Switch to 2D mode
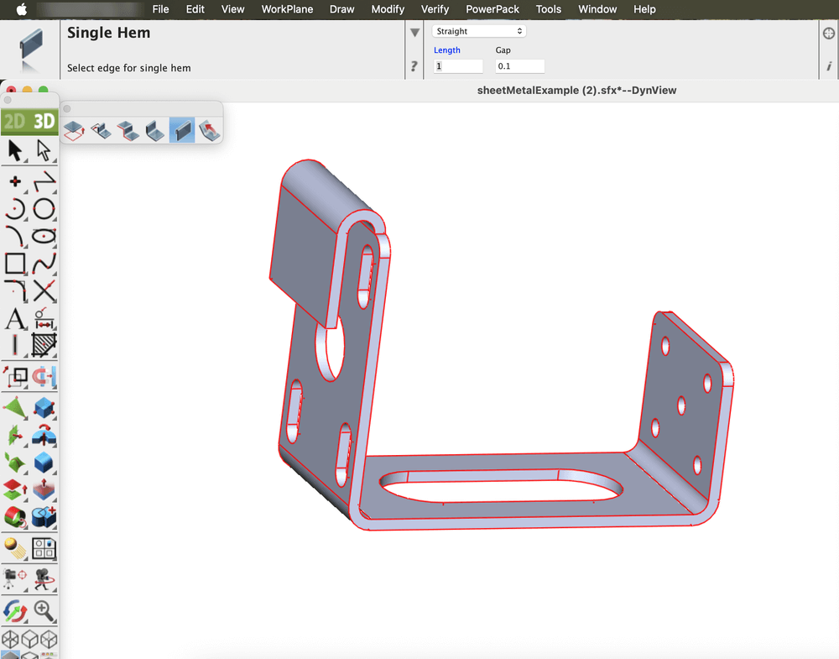Image resolution: width=839 pixels, height=659 pixels. pos(15,122)
